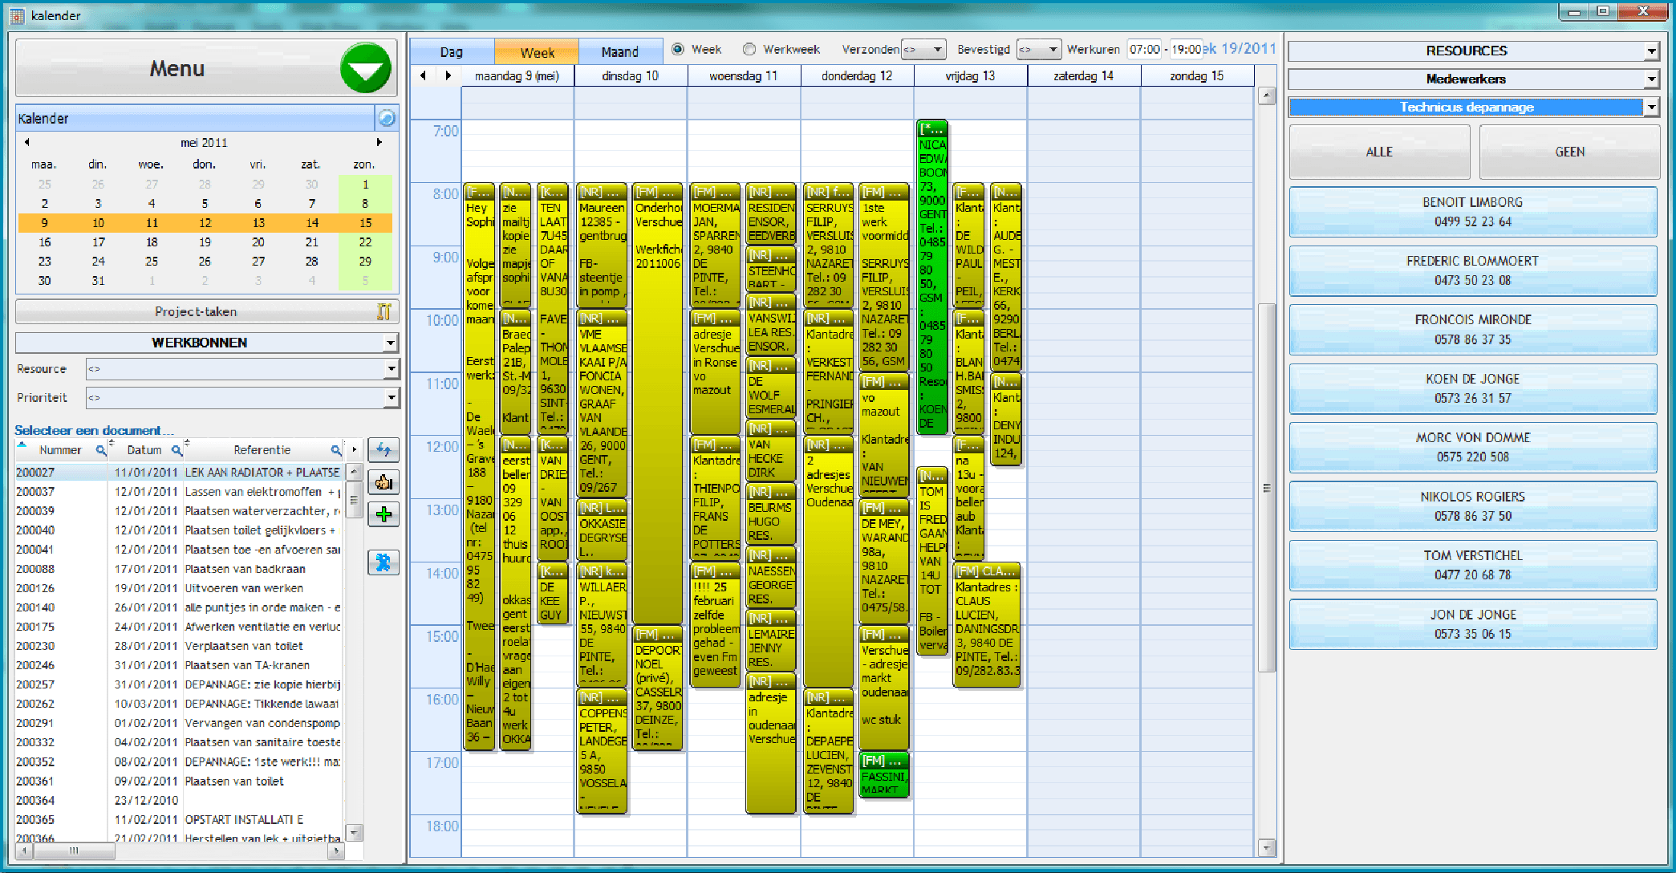Screen dimensions: 1676x873
Task: Select day 18 in the mini calendar
Action: tap(152, 242)
